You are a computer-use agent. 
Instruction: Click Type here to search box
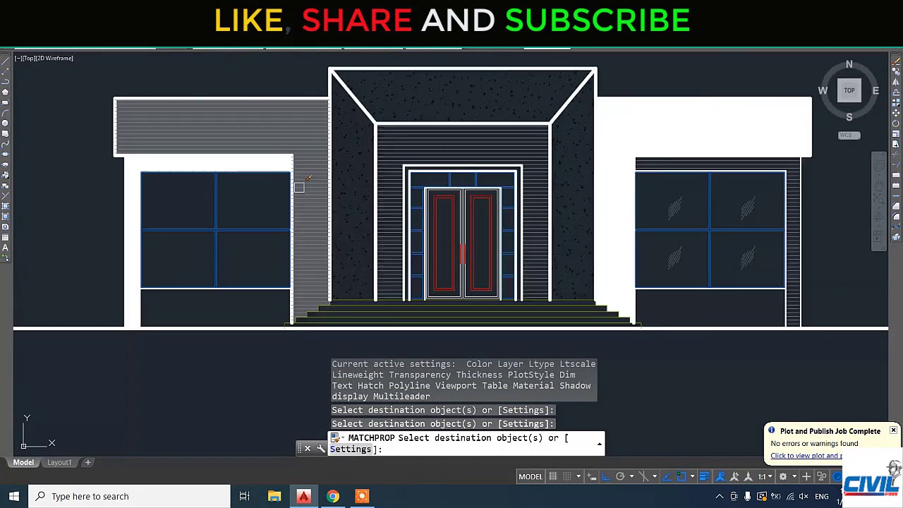129,496
